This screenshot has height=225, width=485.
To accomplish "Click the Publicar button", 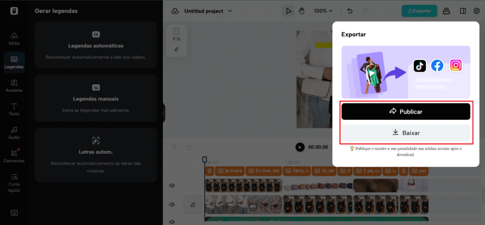I will [x=406, y=111].
